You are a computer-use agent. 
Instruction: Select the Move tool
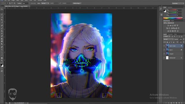pos(2,9)
